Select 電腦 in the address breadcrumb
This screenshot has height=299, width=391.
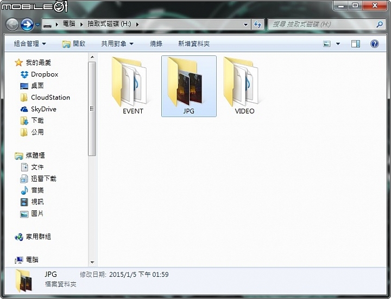click(69, 24)
